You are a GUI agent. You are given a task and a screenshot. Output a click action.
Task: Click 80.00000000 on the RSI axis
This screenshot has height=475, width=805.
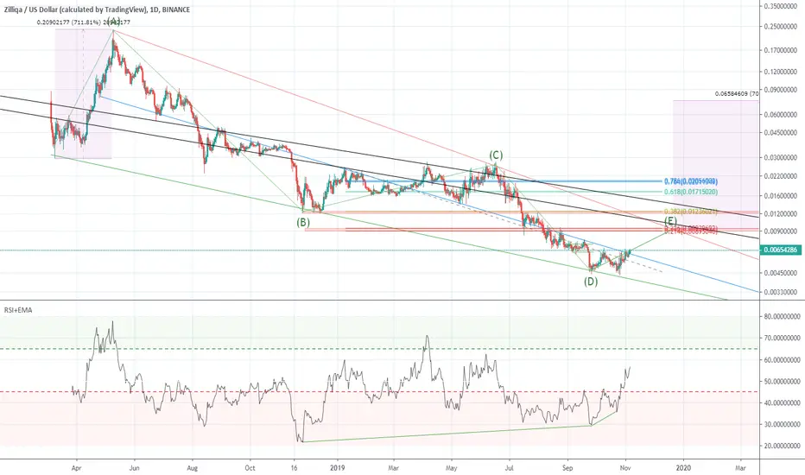[782, 316]
